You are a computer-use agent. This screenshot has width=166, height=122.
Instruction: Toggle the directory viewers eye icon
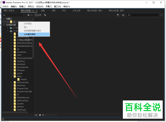tap(123, 15)
